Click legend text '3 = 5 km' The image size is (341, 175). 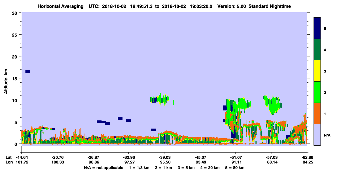point(186,168)
